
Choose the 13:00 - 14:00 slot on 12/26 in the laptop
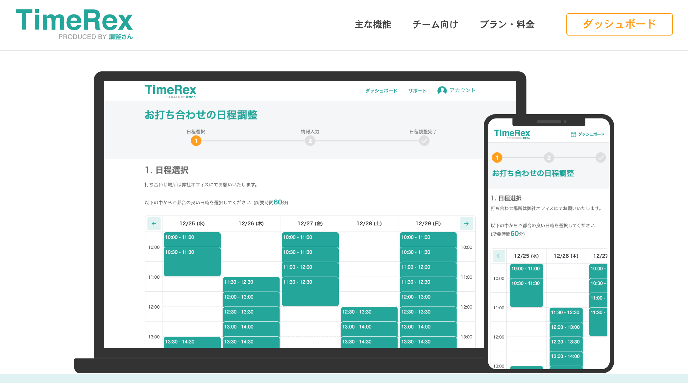[x=251, y=329]
